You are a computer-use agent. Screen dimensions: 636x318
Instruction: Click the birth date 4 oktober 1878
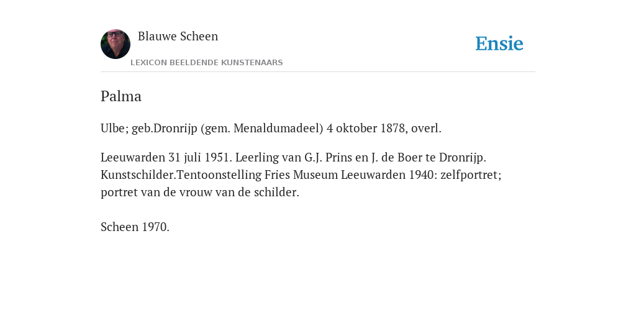368,128
